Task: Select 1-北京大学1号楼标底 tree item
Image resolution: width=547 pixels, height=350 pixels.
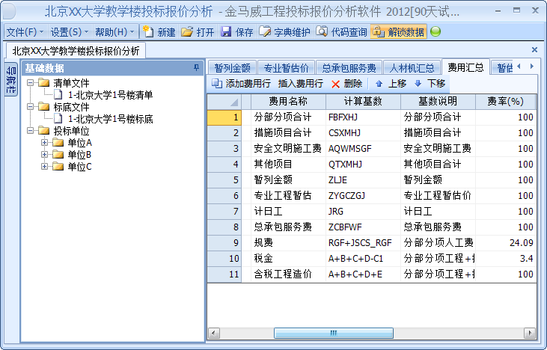Action: click(110, 119)
